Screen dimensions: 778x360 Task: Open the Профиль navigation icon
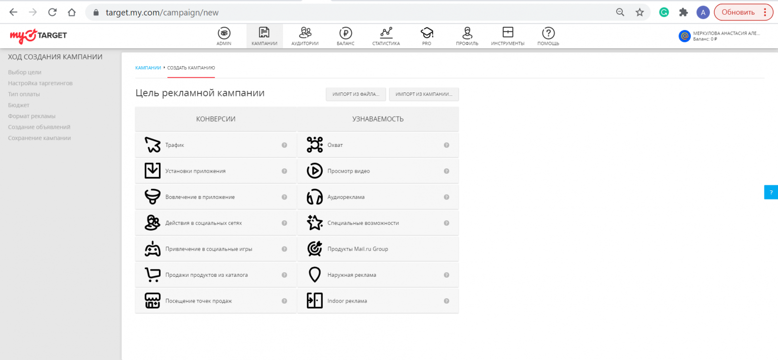point(467,33)
